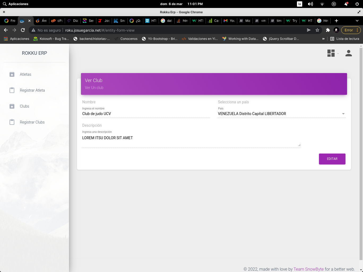
Task: Click the Registrar Clubs clipboard icon
Action: pyautogui.click(x=12, y=122)
